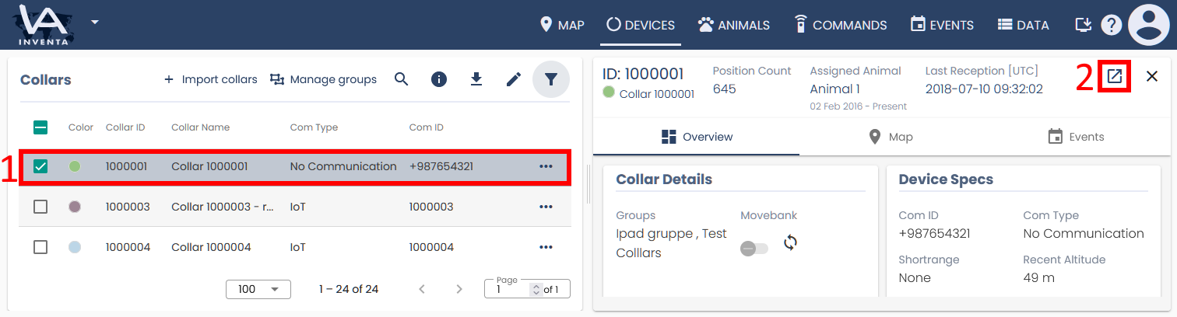Open the help question mark icon
This screenshot has width=1177, height=317.
[1111, 25]
